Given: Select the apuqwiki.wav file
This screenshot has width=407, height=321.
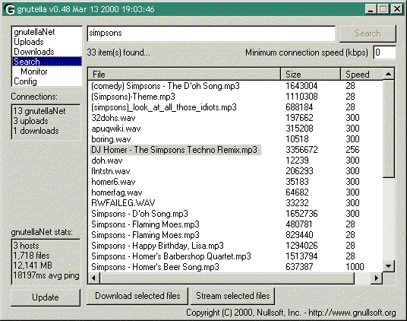Looking at the screenshot, I should pyautogui.click(x=116, y=129).
